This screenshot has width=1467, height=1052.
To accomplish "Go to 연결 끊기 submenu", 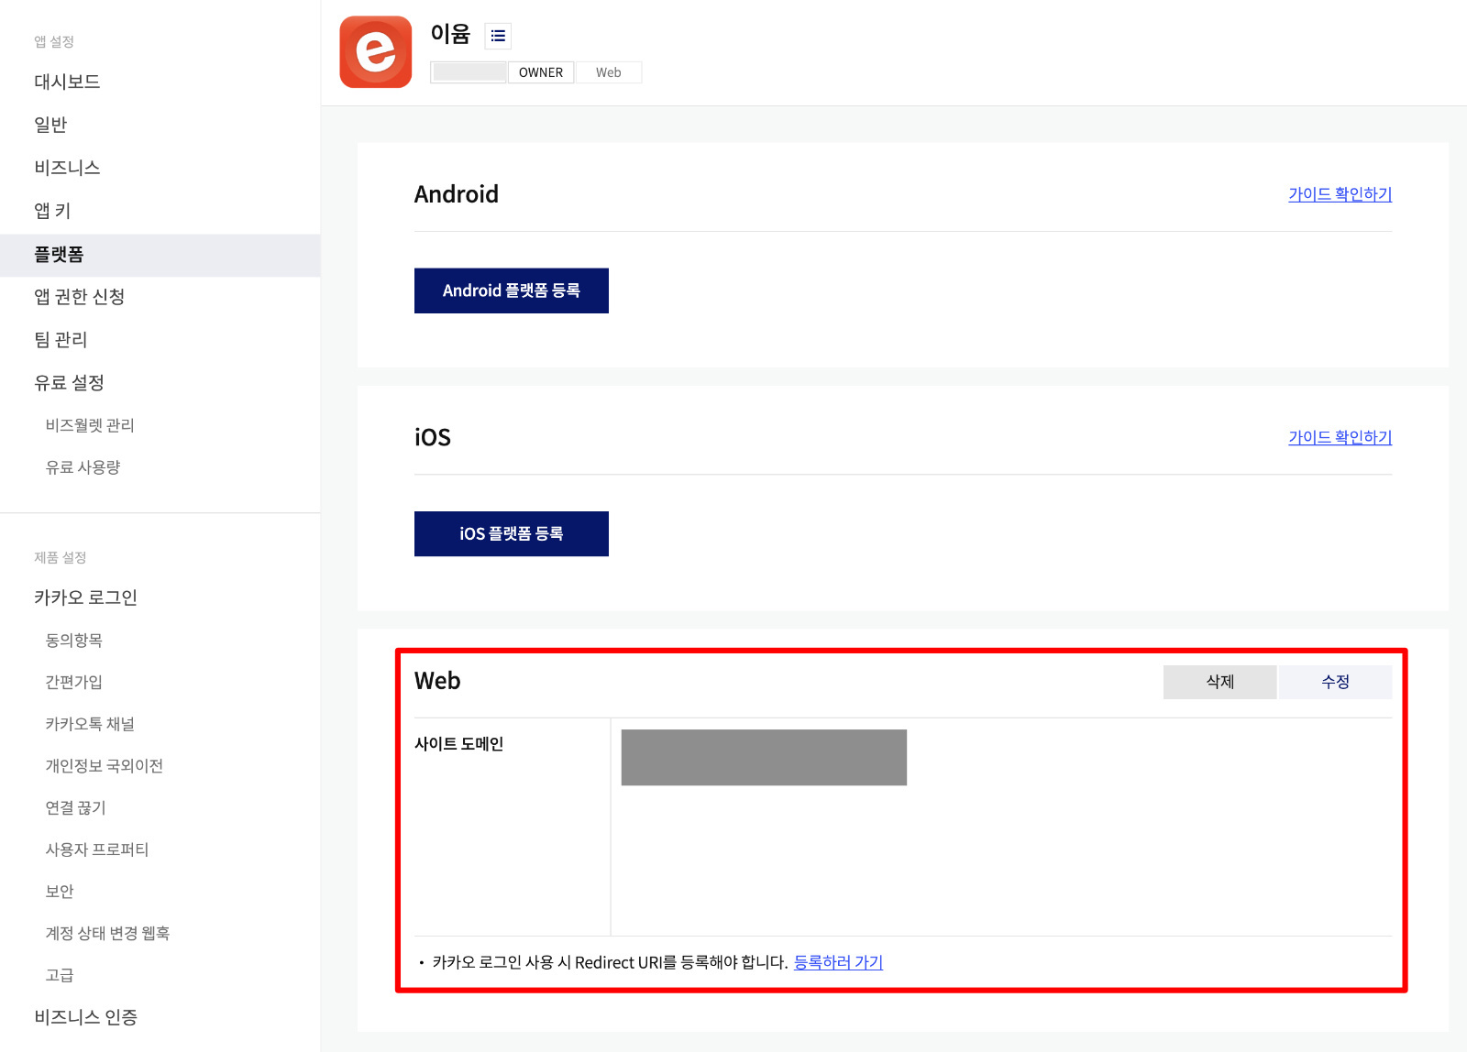I will click(x=75, y=808).
